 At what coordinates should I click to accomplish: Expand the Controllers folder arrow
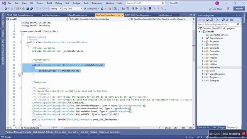pyautogui.click(x=202, y=51)
